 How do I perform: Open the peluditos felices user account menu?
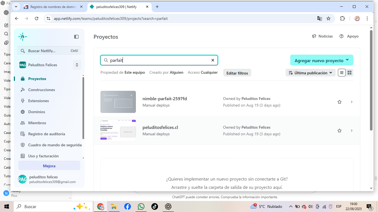click(49, 179)
